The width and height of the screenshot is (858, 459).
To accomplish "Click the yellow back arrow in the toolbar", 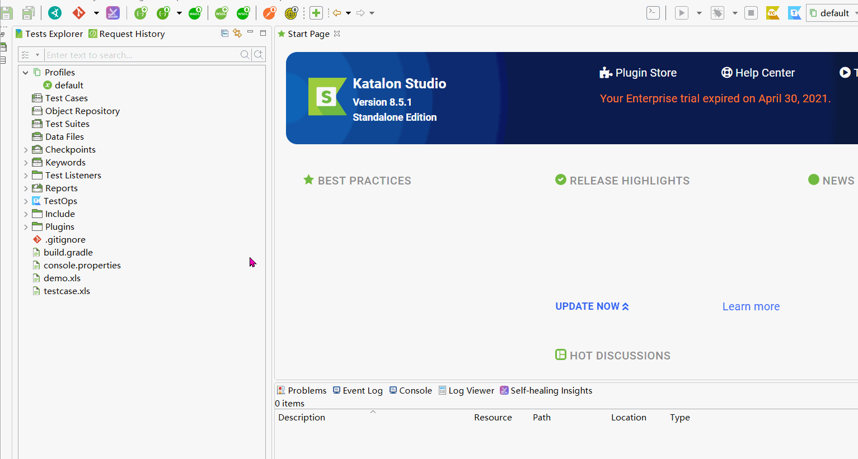I will [337, 13].
